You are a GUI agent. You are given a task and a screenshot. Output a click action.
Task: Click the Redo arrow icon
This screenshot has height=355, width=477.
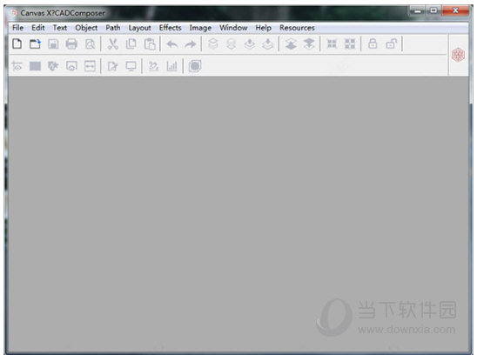click(x=191, y=44)
